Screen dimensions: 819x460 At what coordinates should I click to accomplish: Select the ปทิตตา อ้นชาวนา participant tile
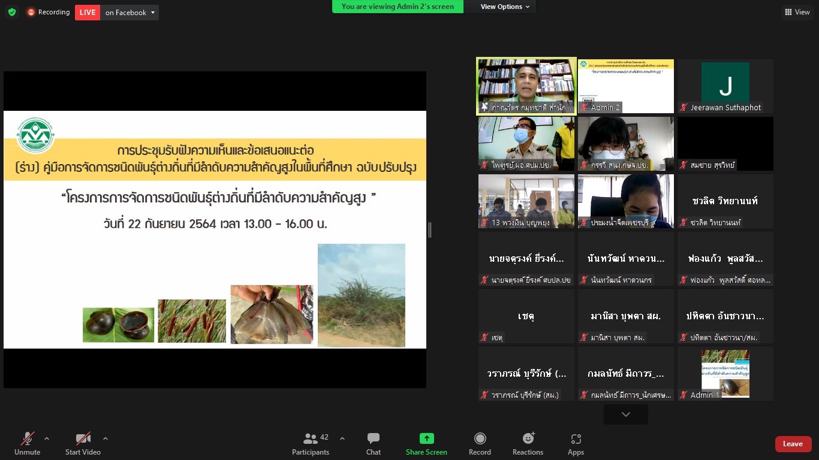(725, 316)
